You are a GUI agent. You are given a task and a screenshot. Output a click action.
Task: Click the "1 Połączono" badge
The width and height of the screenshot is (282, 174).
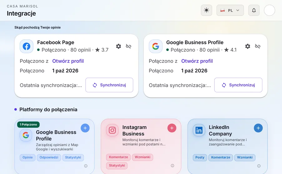click(x=28, y=124)
